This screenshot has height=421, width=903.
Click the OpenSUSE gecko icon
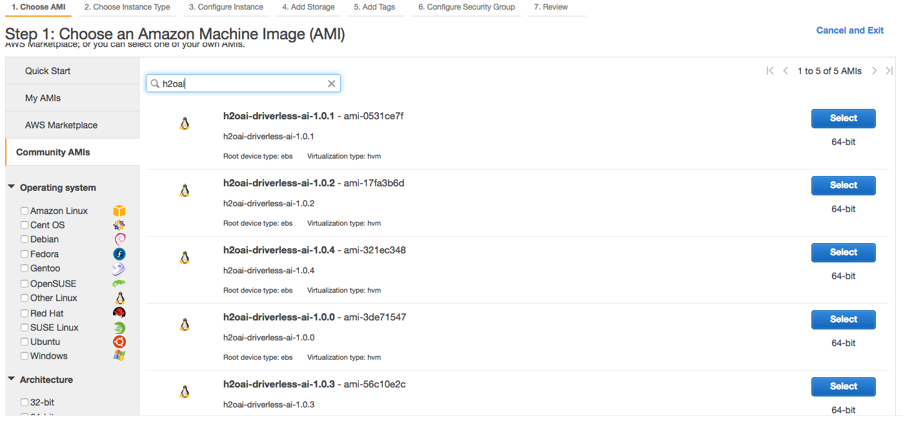119,283
